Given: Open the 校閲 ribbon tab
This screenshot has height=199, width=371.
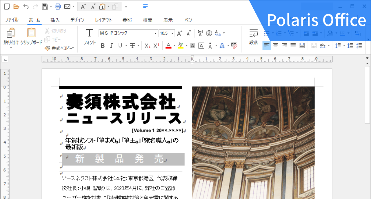Looking at the screenshot, I should [x=147, y=20].
